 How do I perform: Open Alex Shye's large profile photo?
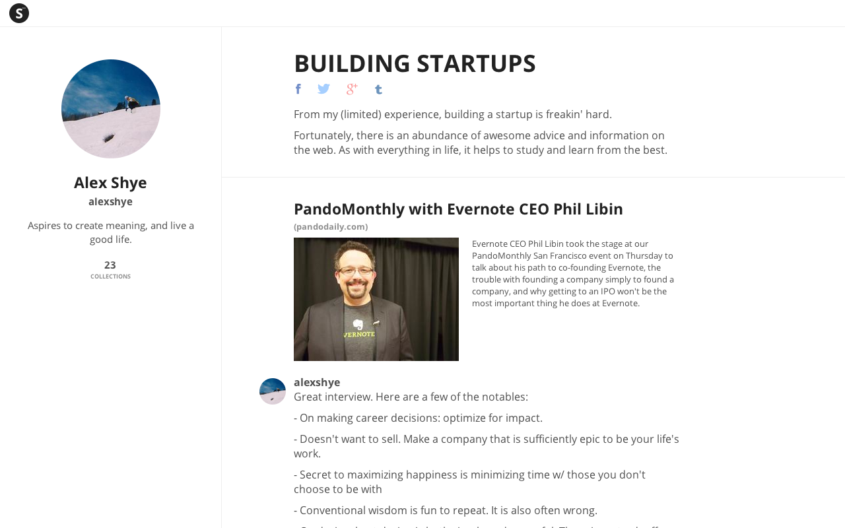click(x=111, y=109)
